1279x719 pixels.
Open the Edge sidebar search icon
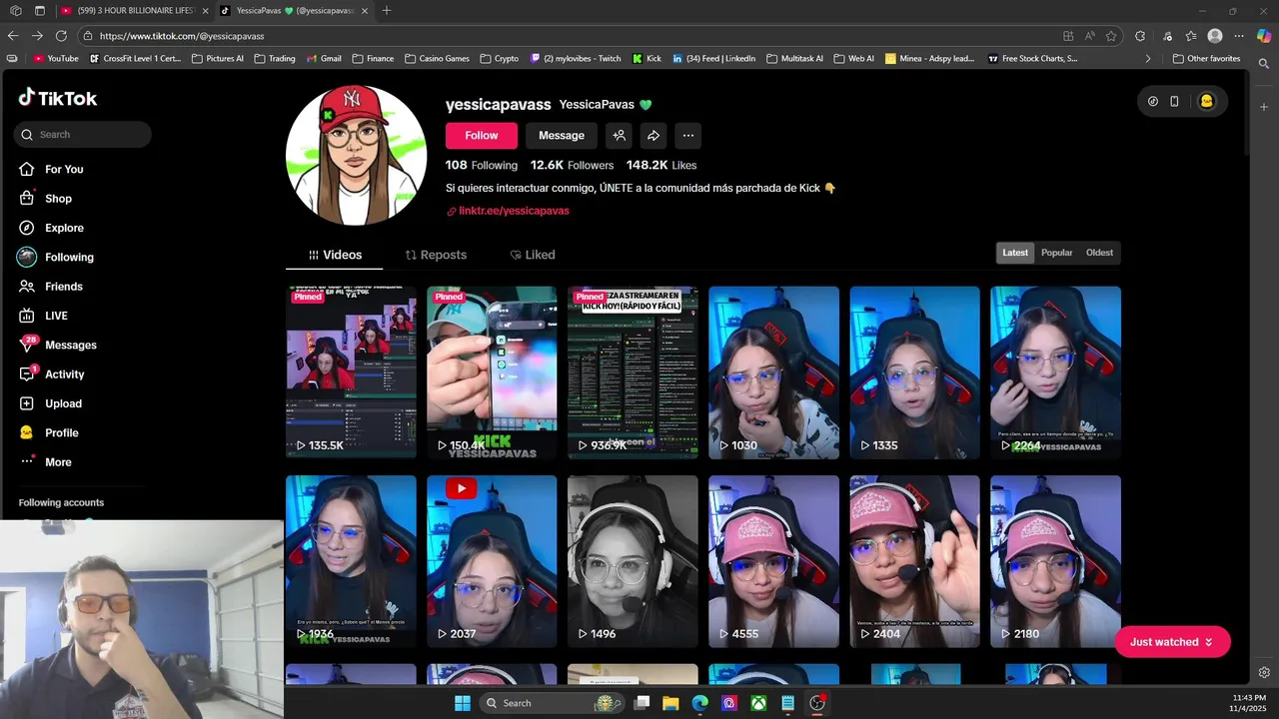1264,64
